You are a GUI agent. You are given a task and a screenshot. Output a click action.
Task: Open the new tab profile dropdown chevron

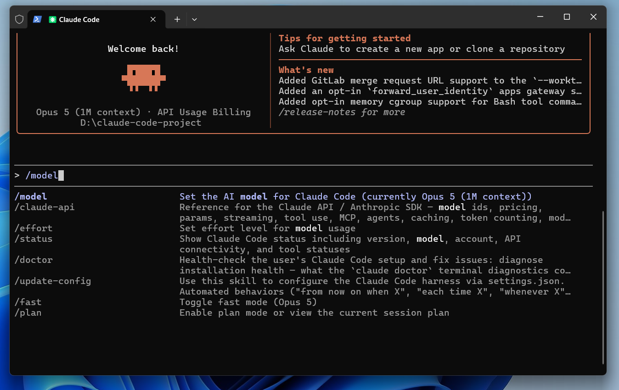[194, 19]
